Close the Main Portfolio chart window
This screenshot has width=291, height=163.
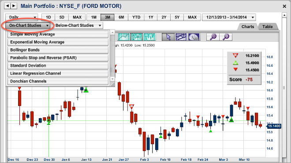[x=284, y=6]
